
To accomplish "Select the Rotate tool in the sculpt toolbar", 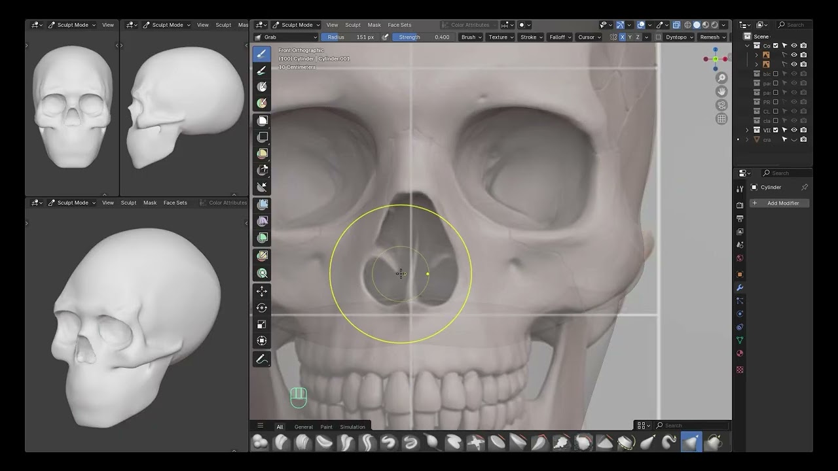I will (x=262, y=307).
